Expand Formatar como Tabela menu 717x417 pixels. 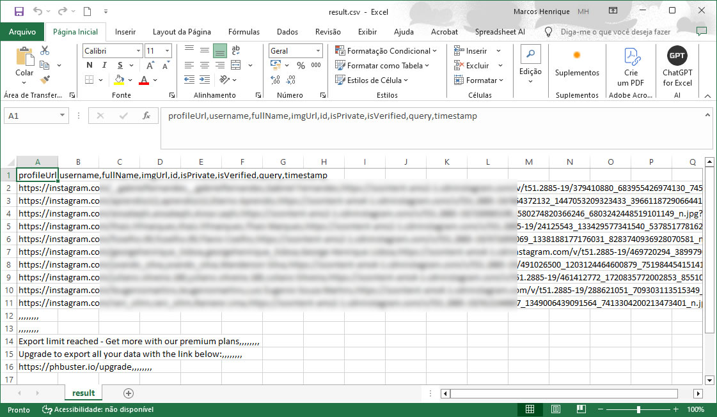[x=382, y=65]
